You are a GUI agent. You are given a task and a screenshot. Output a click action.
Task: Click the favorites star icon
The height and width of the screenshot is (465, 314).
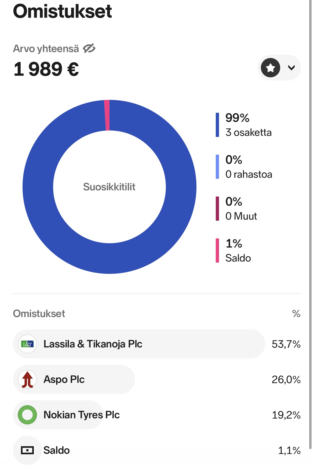[x=270, y=68]
